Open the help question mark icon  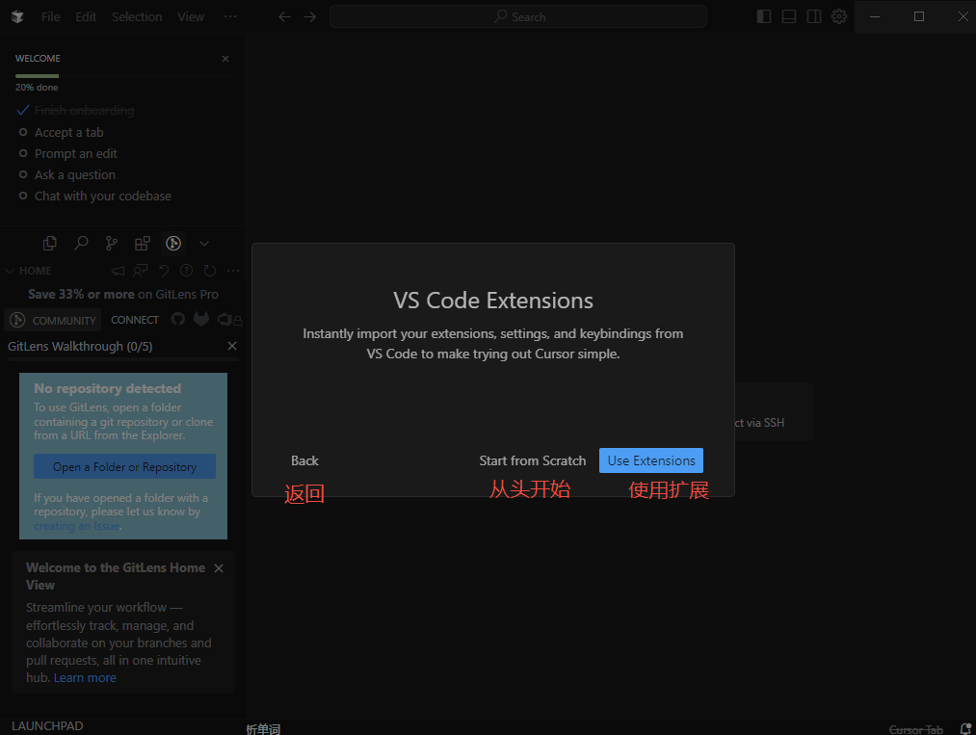[187, 271]
